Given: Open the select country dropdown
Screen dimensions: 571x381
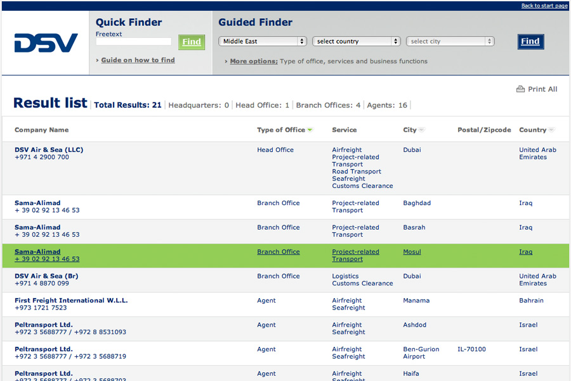Looking at the screenshot, I should click(356, 41).
